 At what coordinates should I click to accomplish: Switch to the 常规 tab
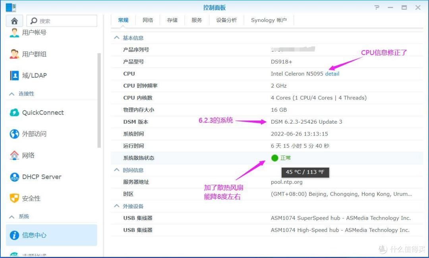click(123, 20)
